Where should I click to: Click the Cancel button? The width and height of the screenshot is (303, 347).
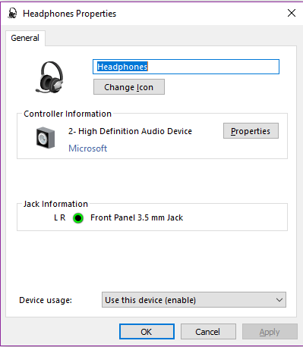208,332
